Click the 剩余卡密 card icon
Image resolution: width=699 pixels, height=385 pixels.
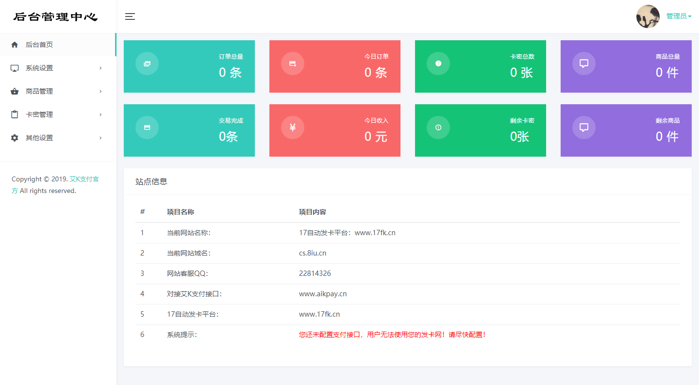click(438, 128)
